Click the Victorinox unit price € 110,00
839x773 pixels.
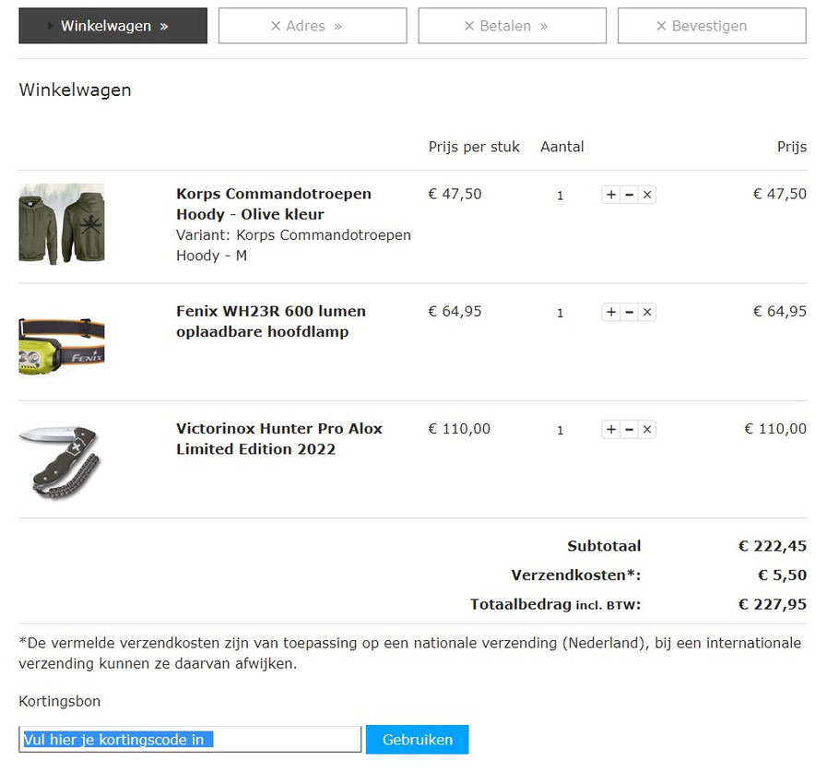[x=459, y=428]
